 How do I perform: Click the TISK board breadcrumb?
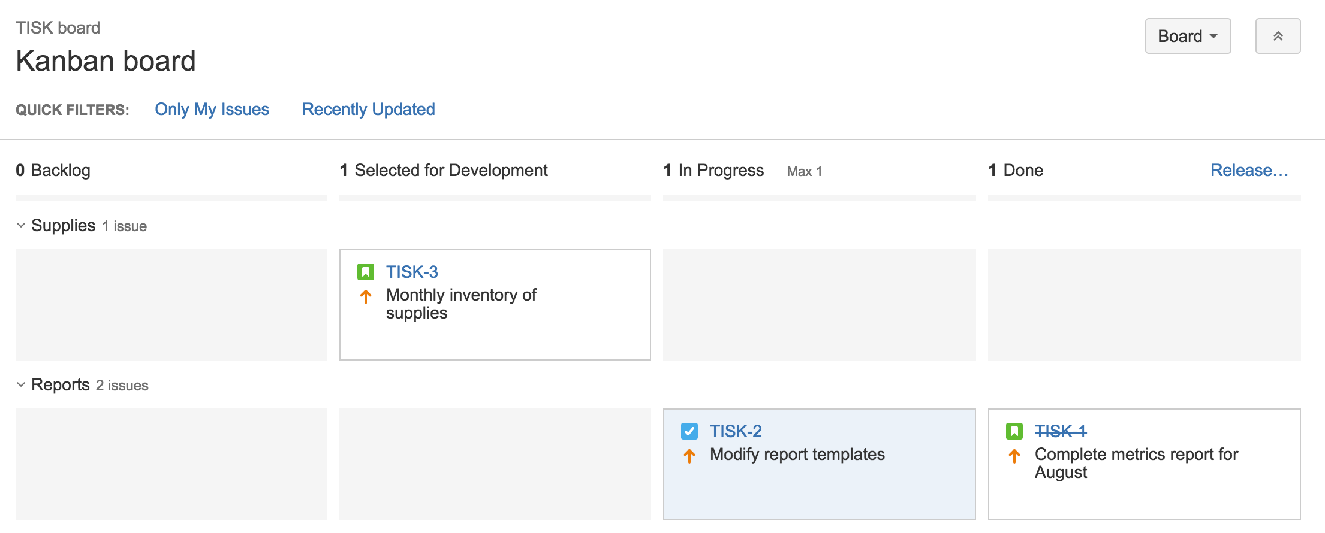pos(58,28)
